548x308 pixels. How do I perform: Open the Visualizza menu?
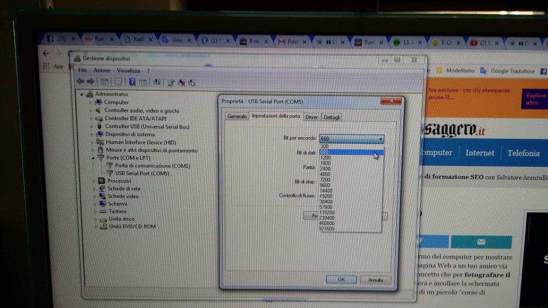[x=128, y=71]
